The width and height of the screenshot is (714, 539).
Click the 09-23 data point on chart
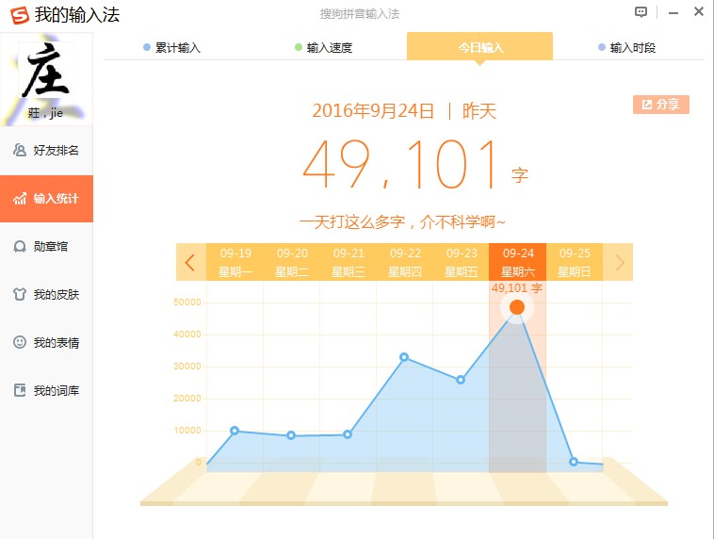461,380
